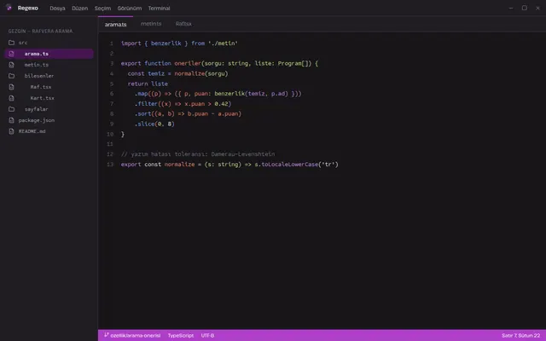
Task: Click the Satır 7, Sütun 22 cursor position
Action: [x=520, y=335]
